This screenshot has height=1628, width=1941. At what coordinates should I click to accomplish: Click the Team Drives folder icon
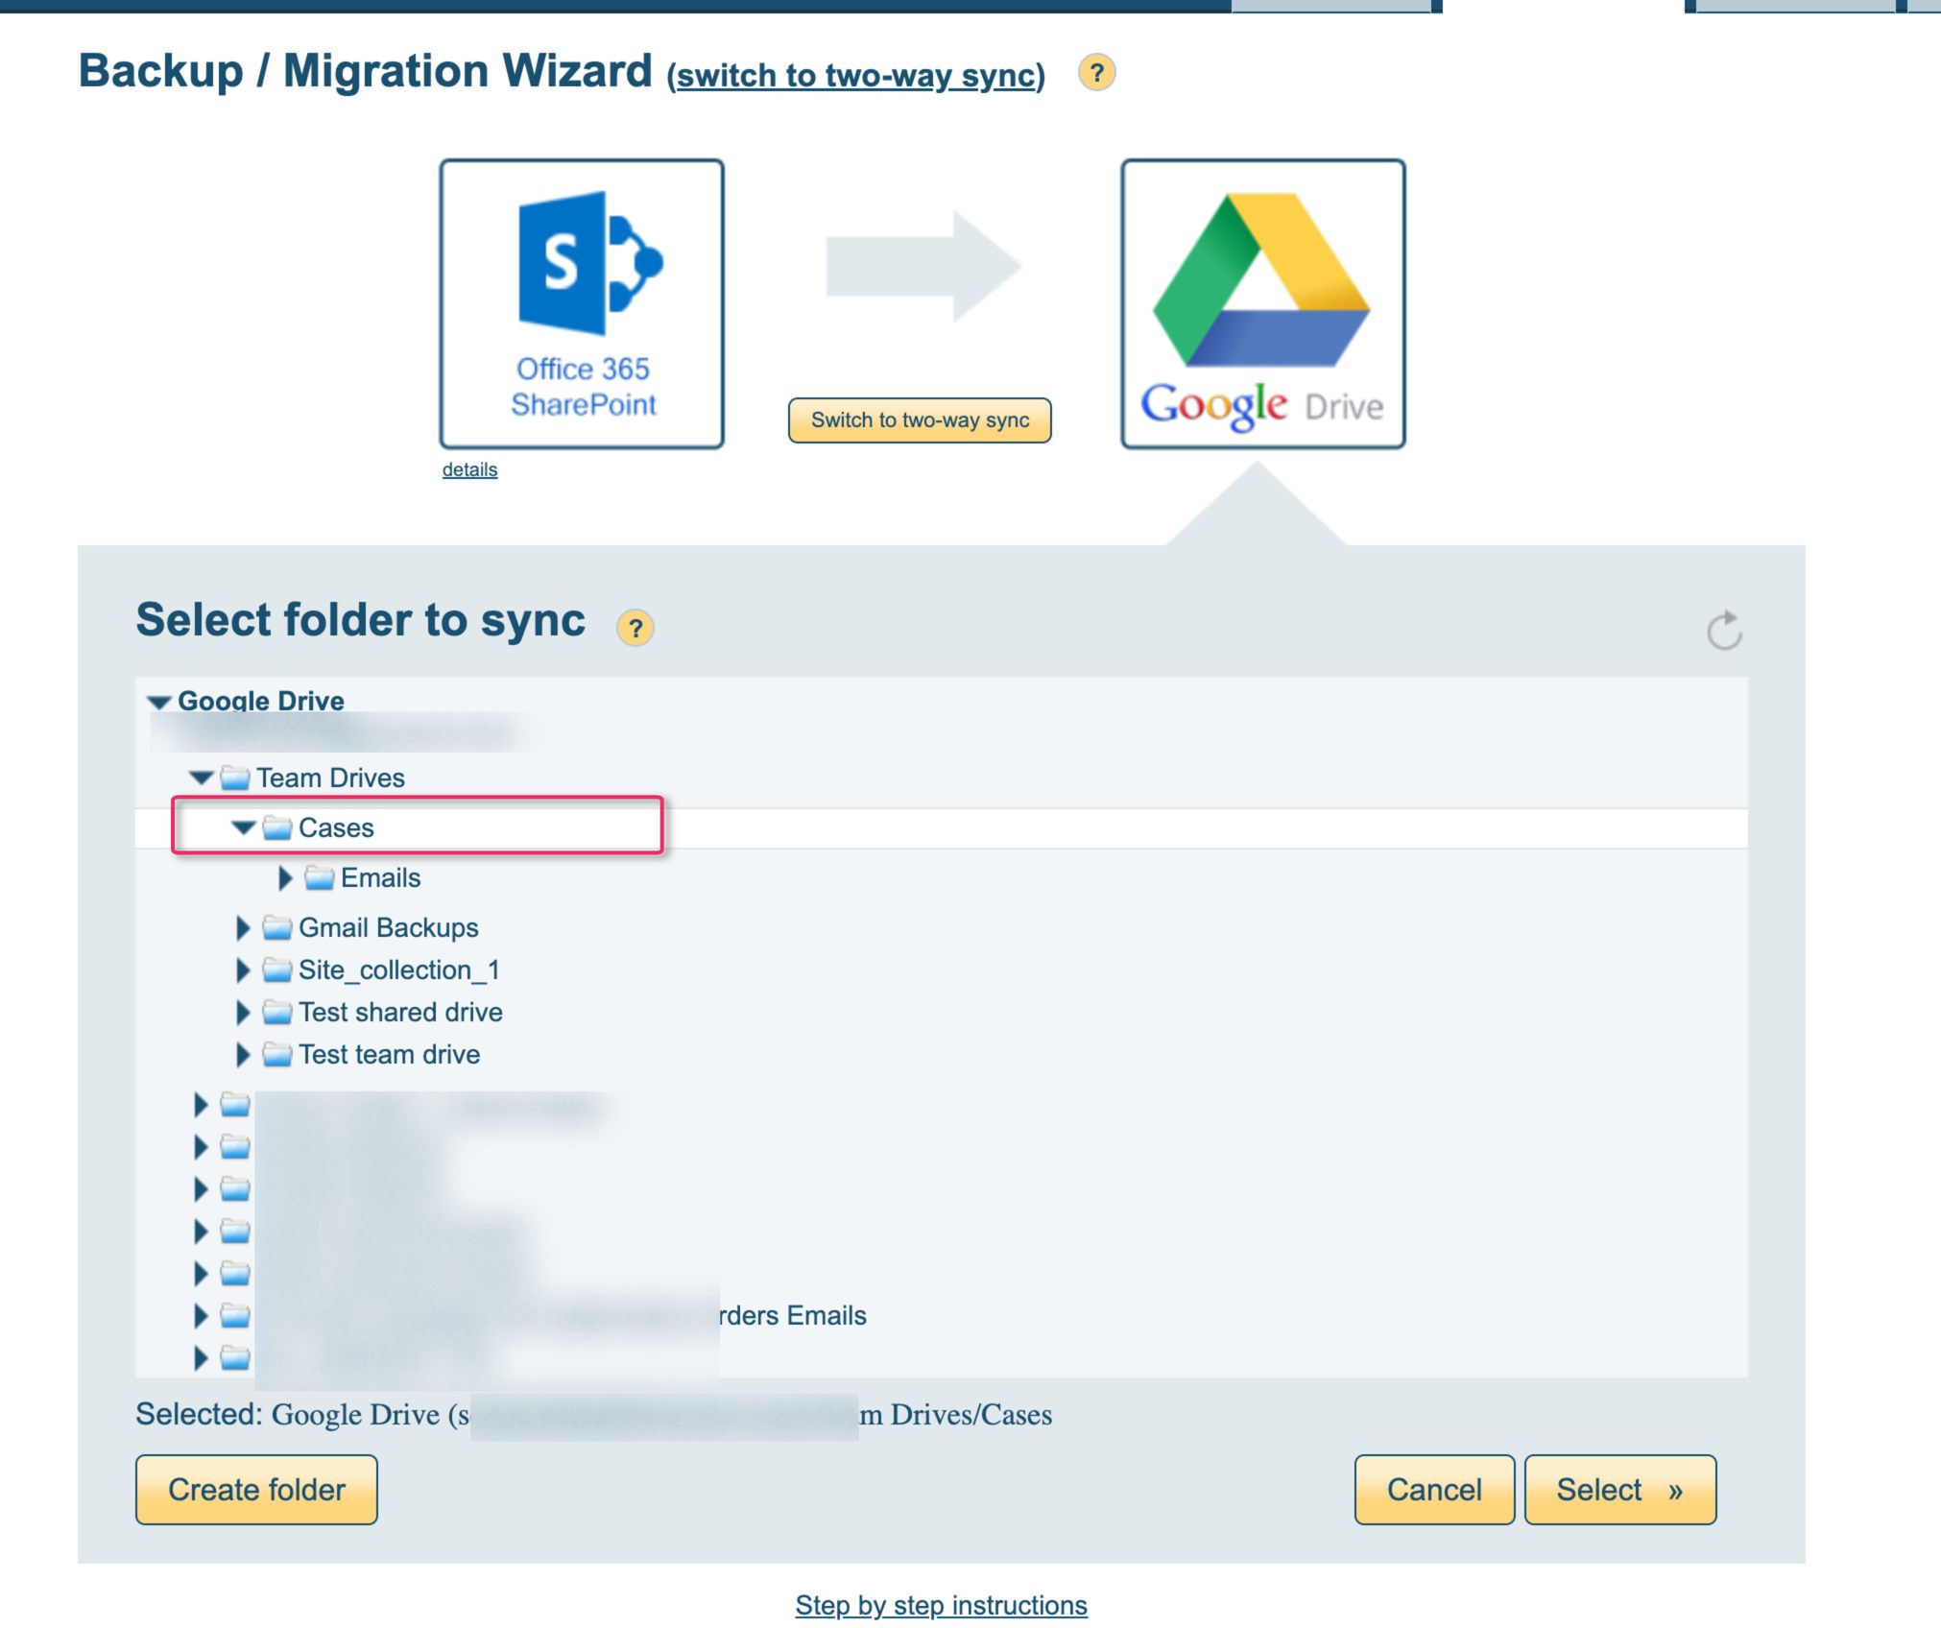pyautogui.click(x=234, y=777)
